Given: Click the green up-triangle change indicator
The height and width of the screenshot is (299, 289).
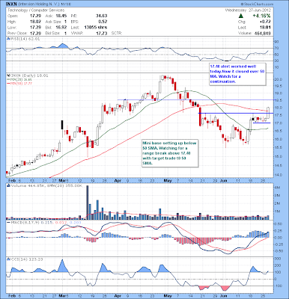Looking at the screenshot, I should [x=240, y=16].
